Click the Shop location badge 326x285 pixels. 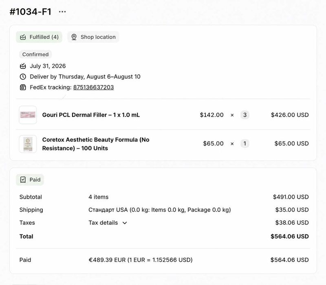coord(93,37)
